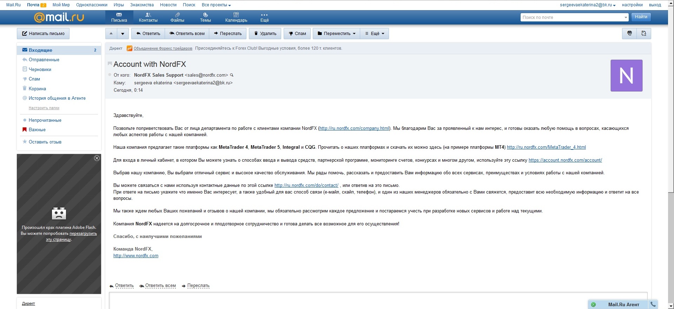This screenshot has width=674, height=309.
Task: Go to next message arrow down
Action: pyautogui.click(x=123, y=34)
